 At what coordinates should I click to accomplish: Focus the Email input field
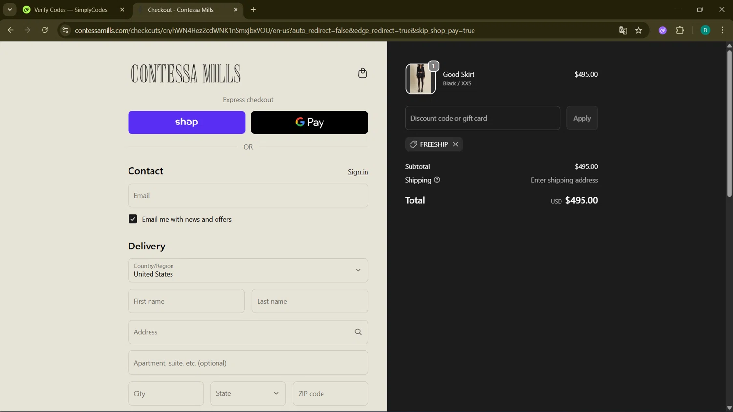click(x=248, y=196)
